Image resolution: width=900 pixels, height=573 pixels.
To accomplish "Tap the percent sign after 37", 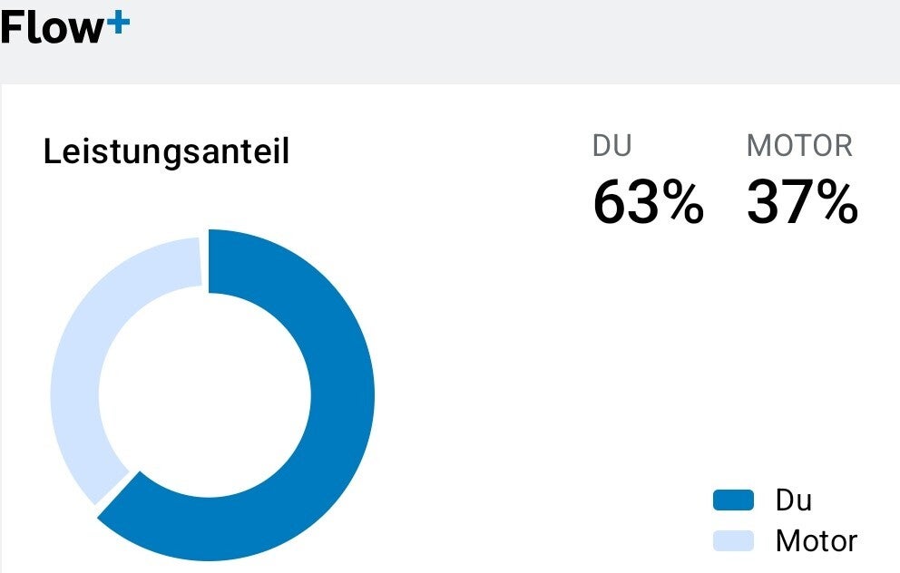I will [836, 202].
